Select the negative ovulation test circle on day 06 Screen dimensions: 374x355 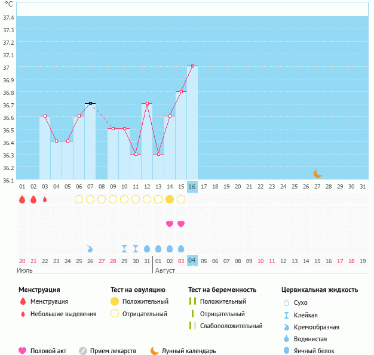(79, 199)
